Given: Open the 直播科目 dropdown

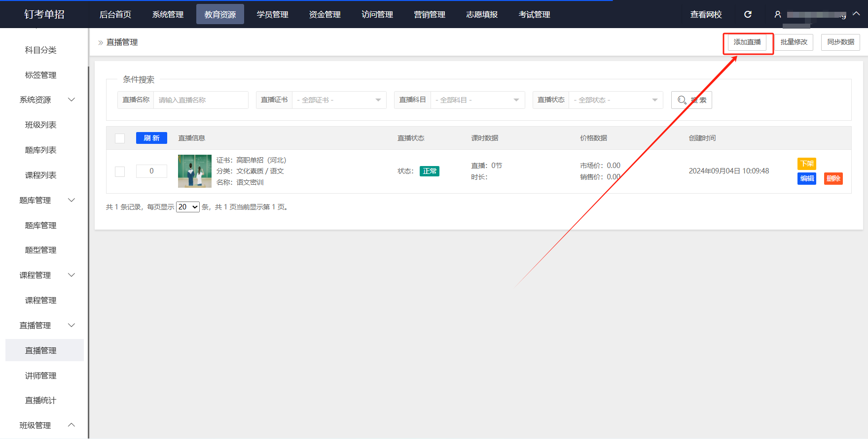Looking at the screenshot, I should click(477, 100).
